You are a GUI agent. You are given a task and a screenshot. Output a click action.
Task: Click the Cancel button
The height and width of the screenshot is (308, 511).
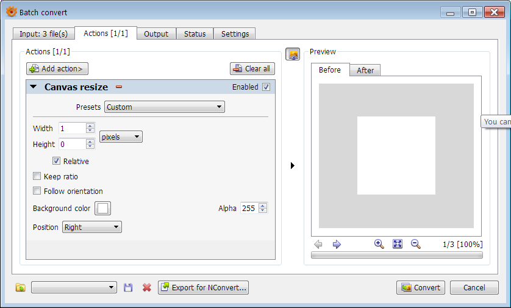pyautogui.click(x=474, y=287)
